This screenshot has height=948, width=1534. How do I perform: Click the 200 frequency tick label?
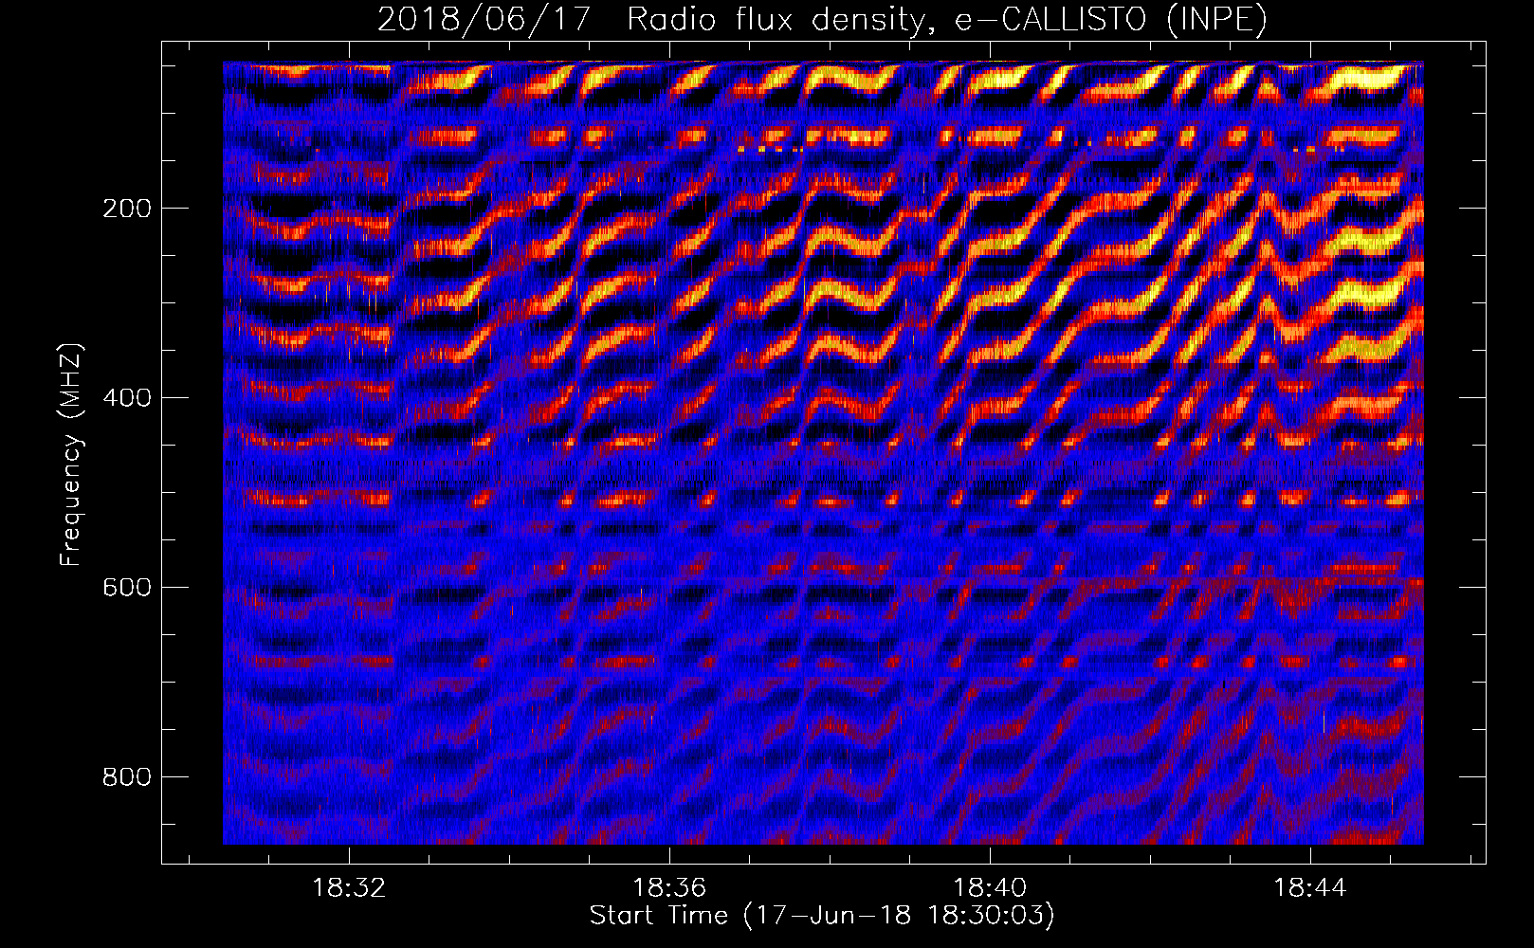pyautogui.click(x=127, y=209)
